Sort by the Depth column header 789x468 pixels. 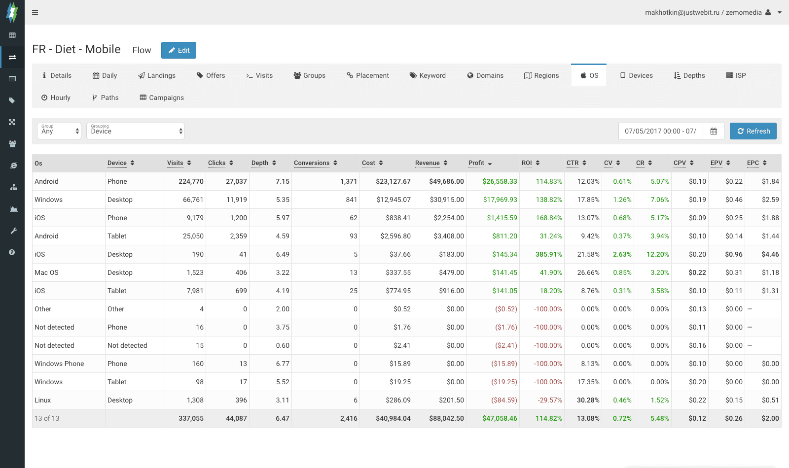tap(264, 163)
